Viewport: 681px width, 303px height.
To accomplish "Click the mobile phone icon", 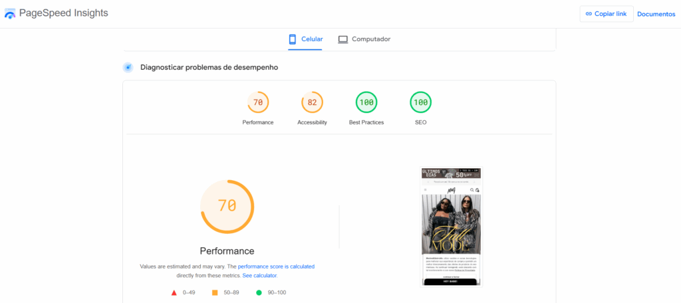I will tap(293, 39).
